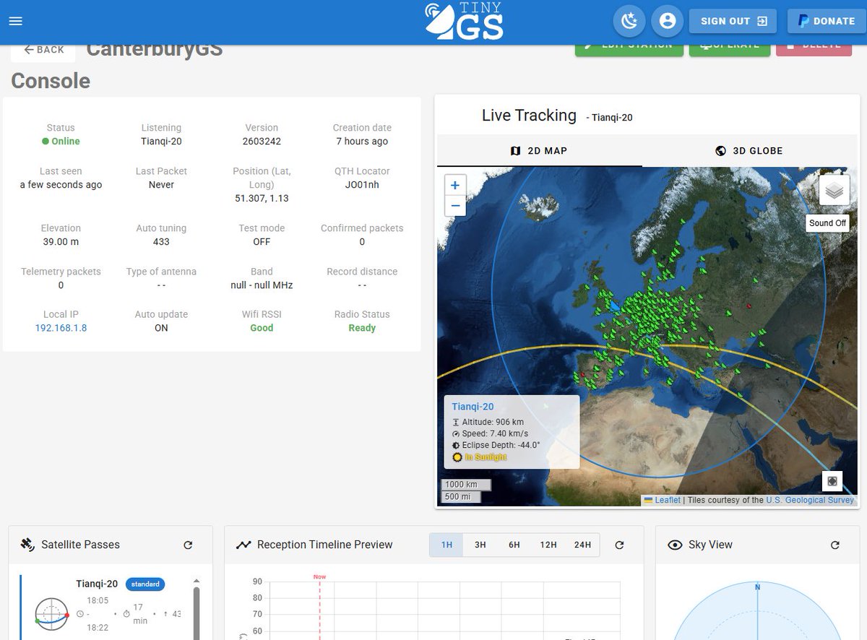Image resolution: width=867 pixels, height=640 pixels.
Task: Click the 17 min duration timer icon
Action: coord(126,614)
